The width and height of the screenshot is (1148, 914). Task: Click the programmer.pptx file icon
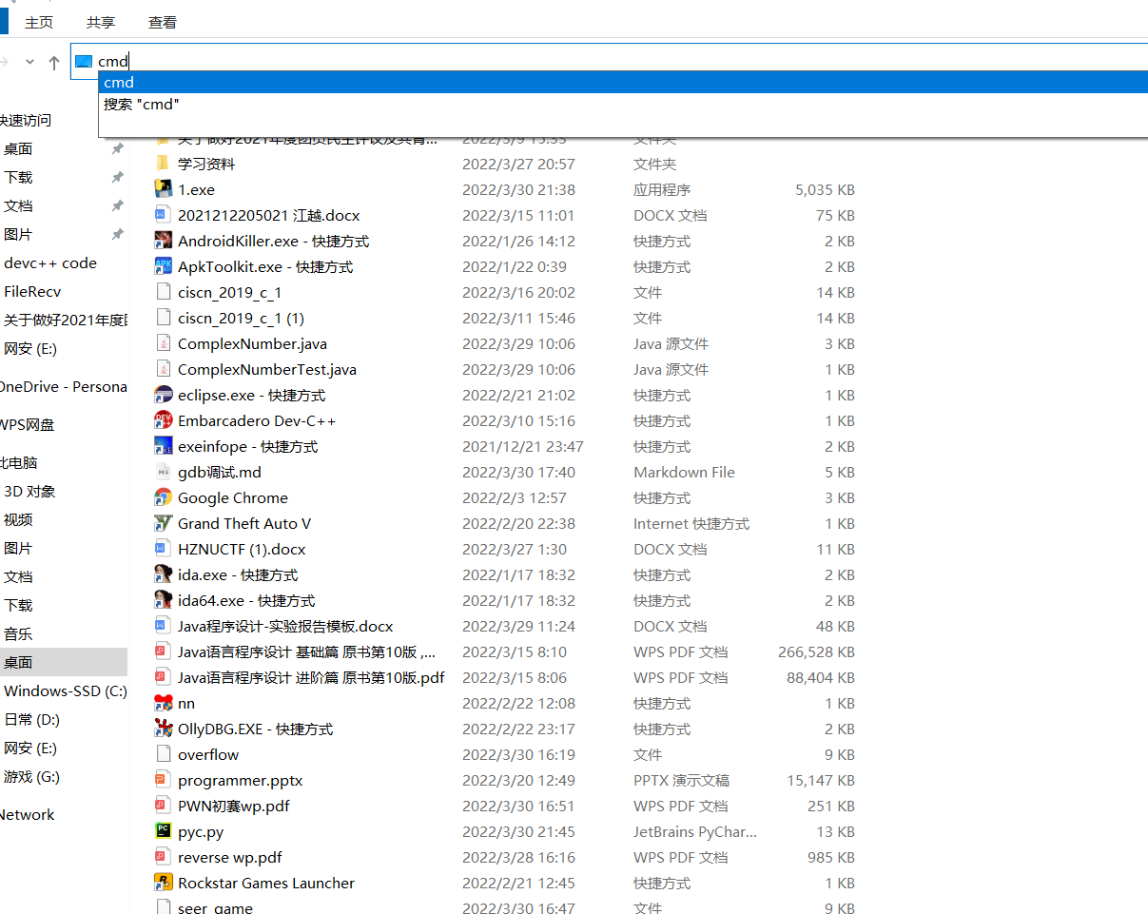[163, 780]
